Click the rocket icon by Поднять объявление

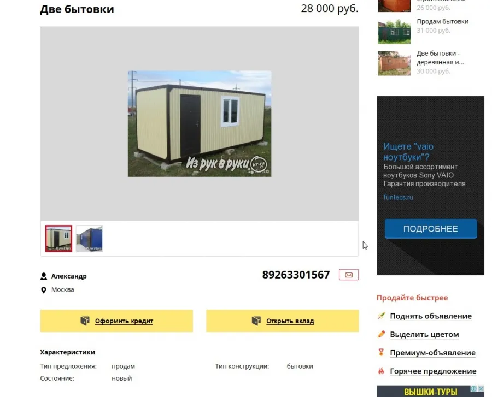tap(381, 316)
